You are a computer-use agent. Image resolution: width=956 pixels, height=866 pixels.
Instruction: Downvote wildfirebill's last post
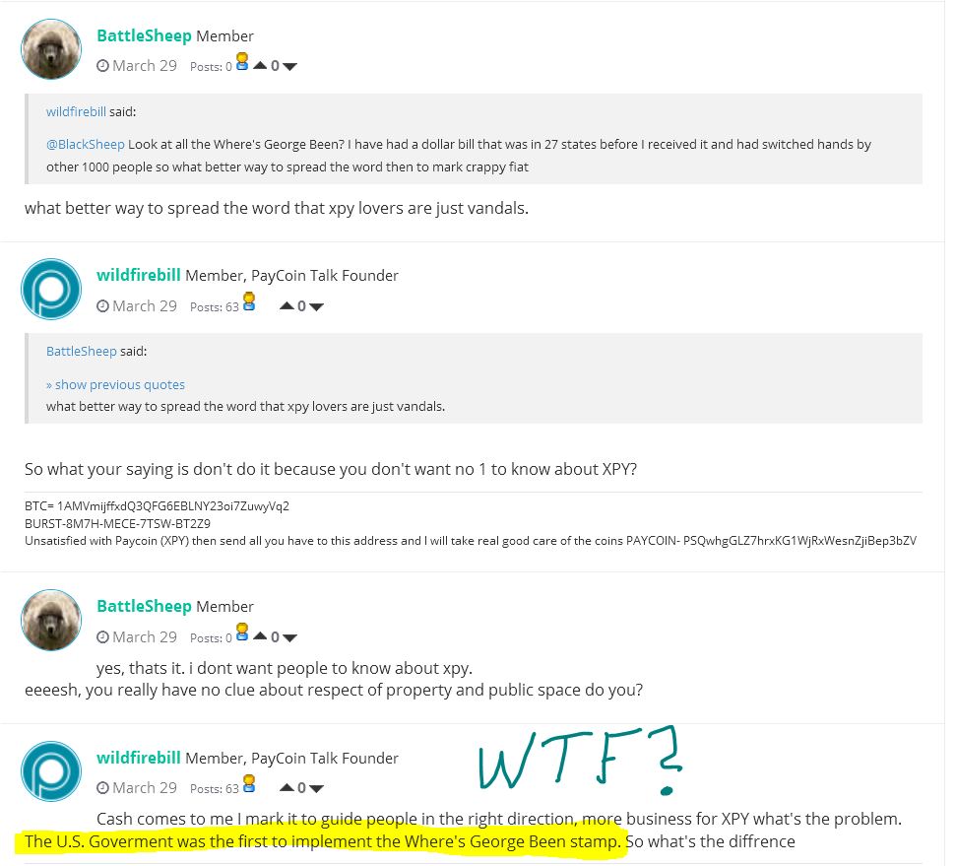pyautogui.click(x=316, y=788)
